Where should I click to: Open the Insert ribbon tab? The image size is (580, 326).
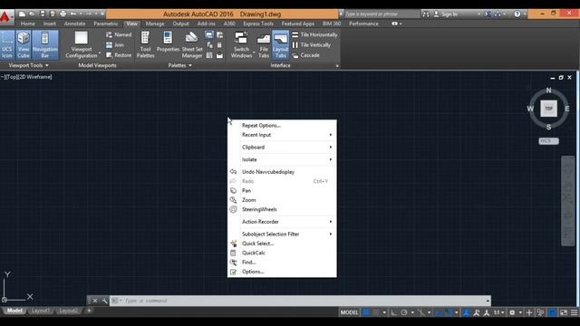click(x=50, y=24)
